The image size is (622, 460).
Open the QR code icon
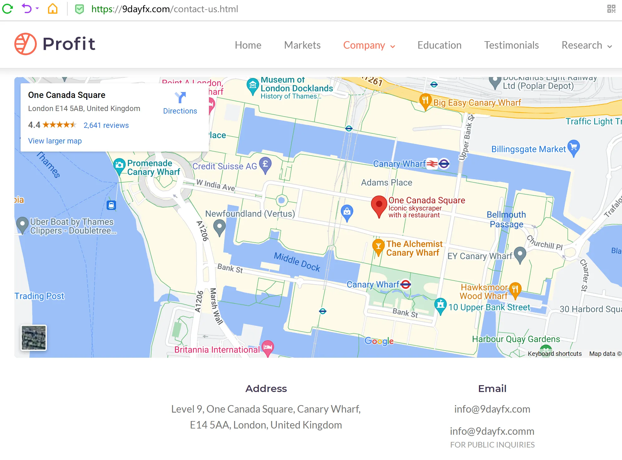[611, 9]
